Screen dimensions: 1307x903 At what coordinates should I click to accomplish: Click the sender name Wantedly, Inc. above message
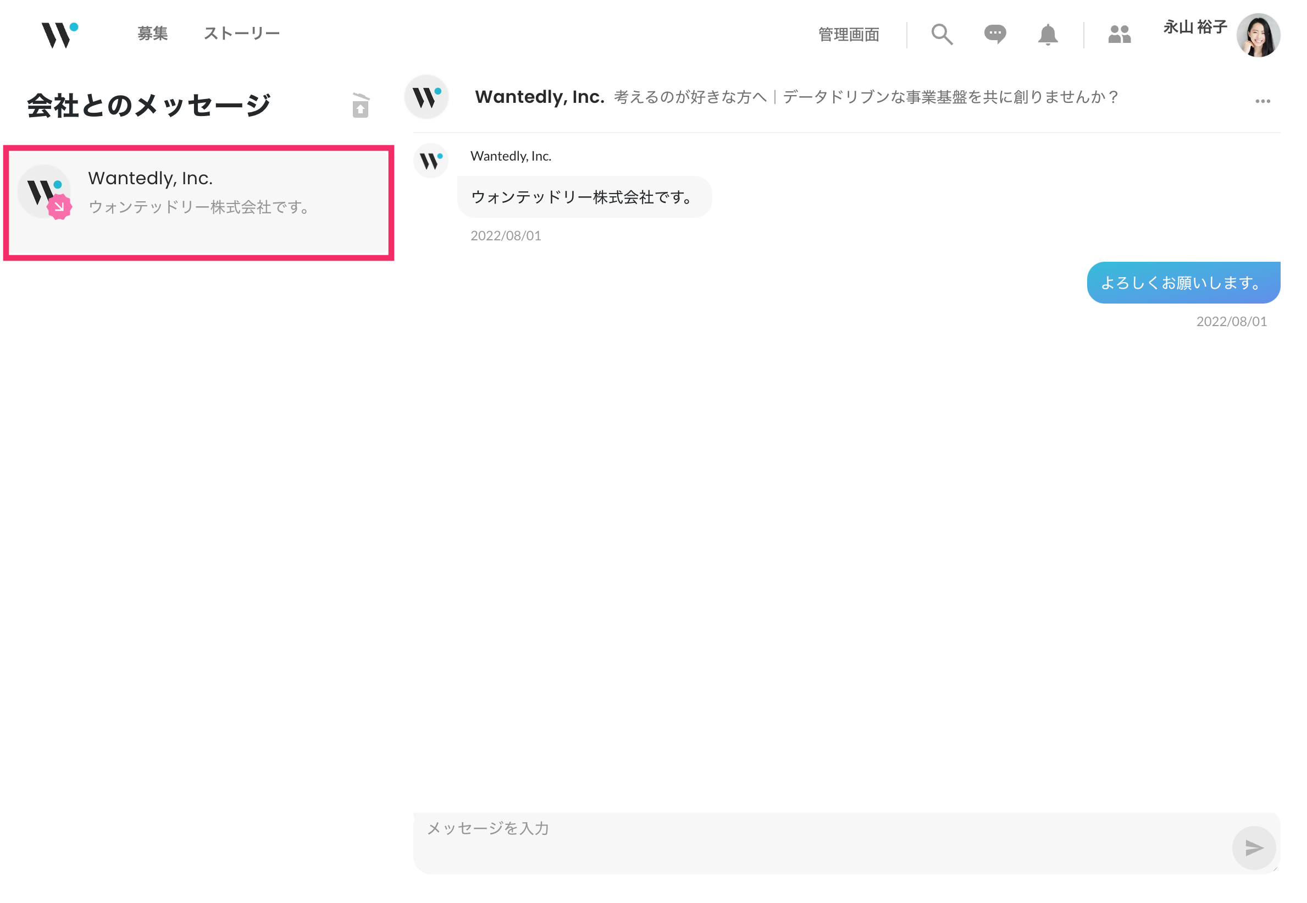(x=511, y=156)
